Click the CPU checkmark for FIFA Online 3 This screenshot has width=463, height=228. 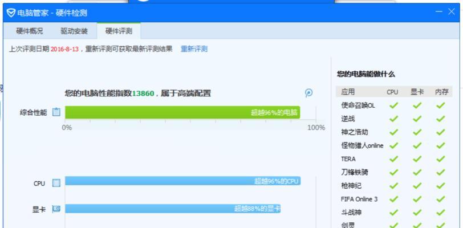[393, 199]
